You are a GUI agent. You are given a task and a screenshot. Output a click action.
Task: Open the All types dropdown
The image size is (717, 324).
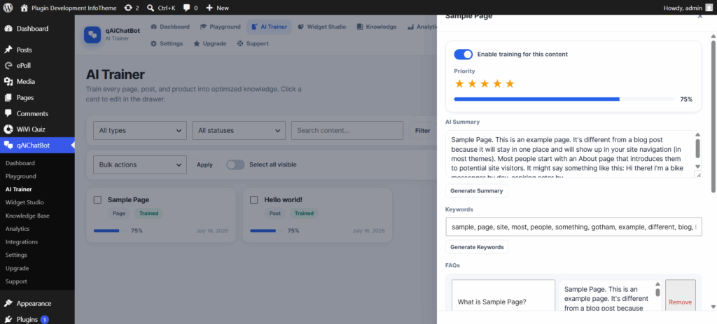140,130
